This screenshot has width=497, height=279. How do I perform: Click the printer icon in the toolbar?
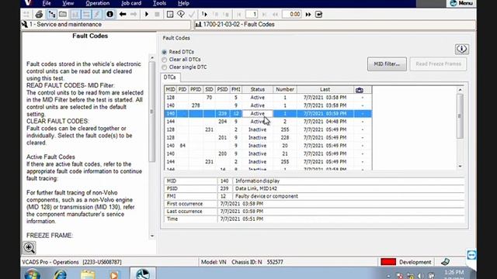pos(39,14)
